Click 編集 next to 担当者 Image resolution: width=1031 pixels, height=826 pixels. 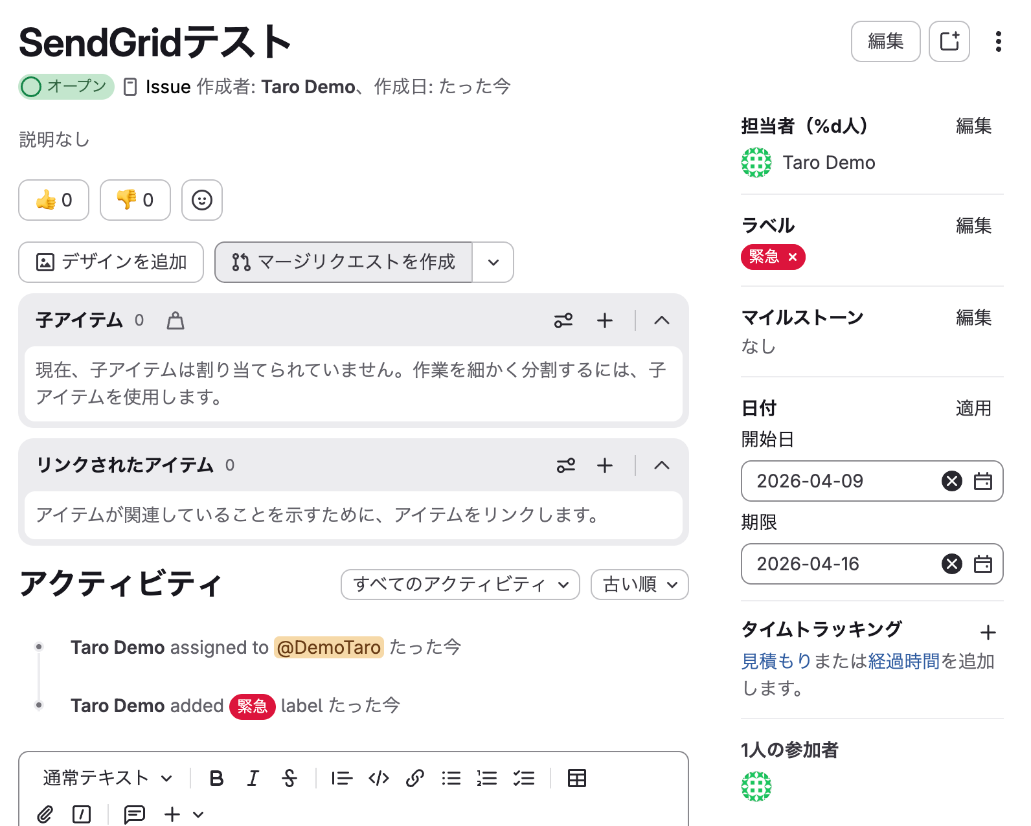point(973,126)
